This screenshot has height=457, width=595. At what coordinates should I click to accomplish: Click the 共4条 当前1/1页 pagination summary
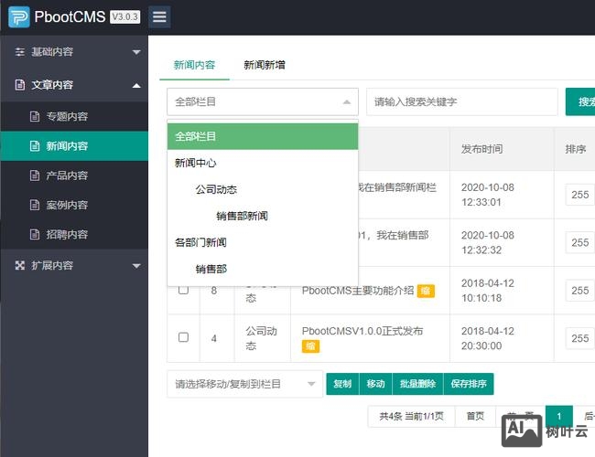(411, 416)
